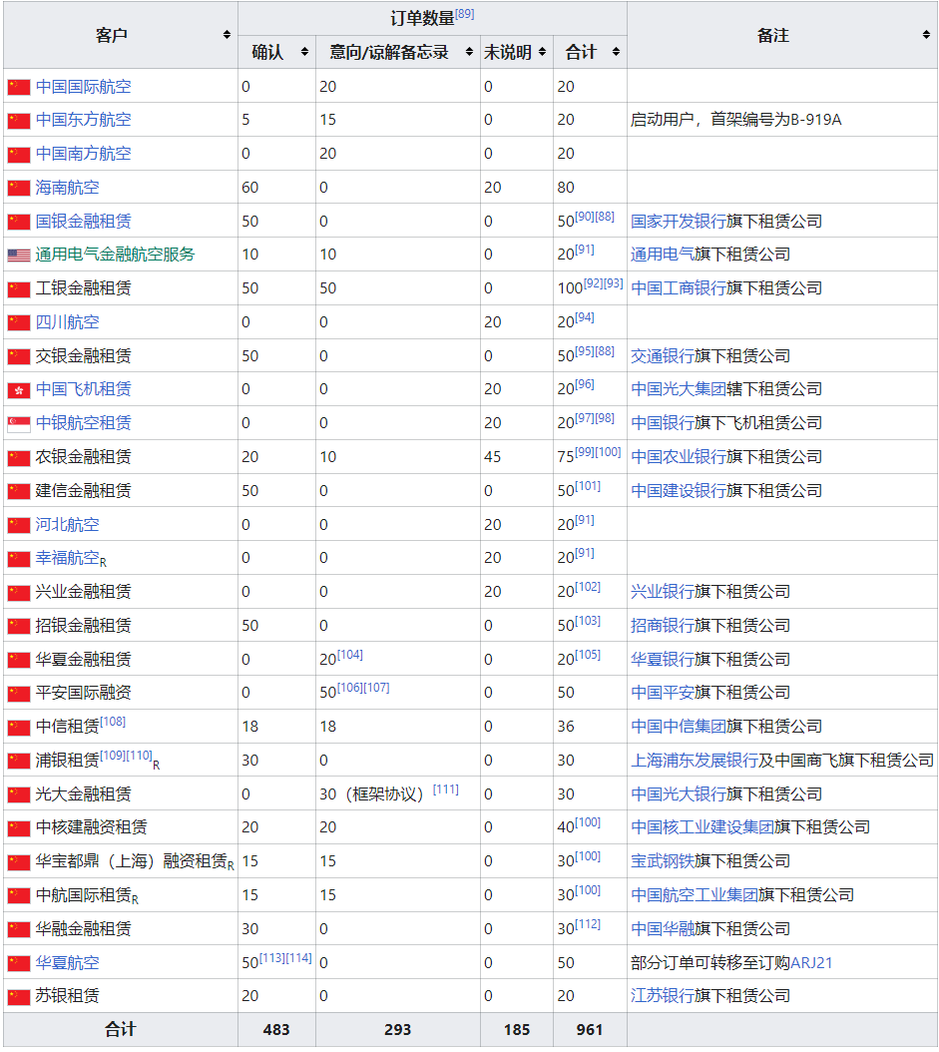Follow the 宝武钢铁 link
939x1052 pixels.
tap(662, 861)
